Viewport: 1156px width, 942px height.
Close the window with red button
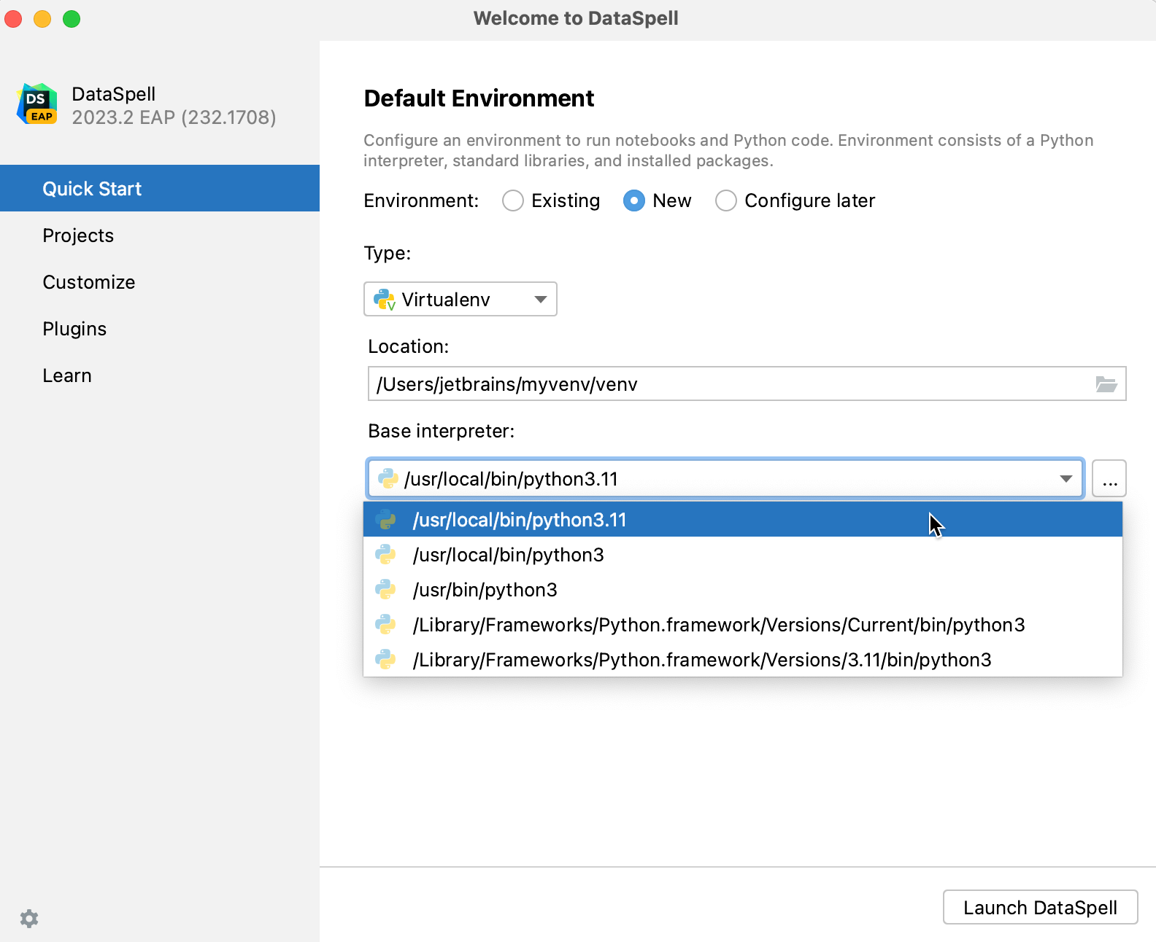[13, 19]
